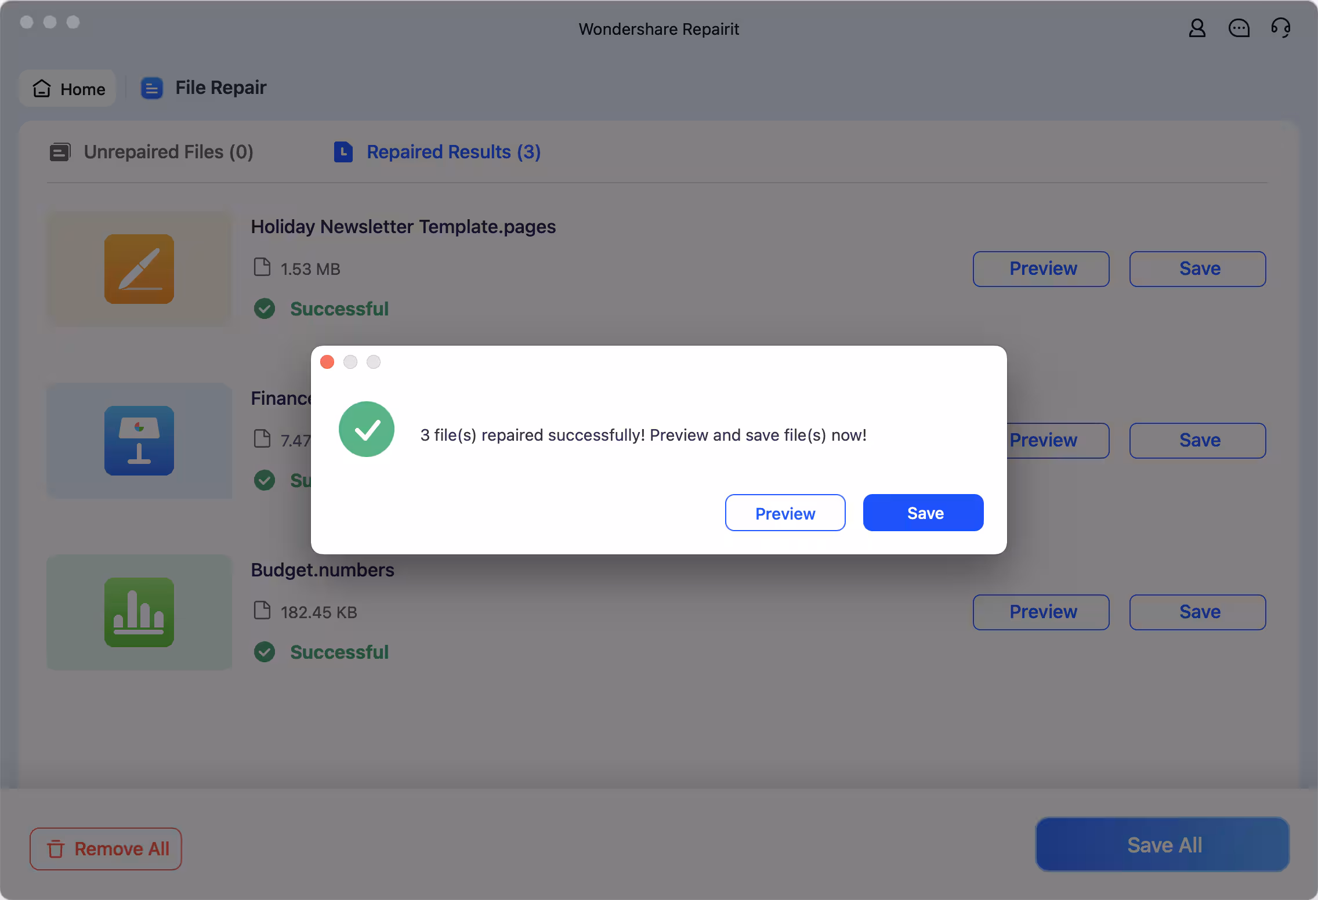Viewport: 1318px width, 900px height.
Task: Click Successful status of Holiday Newsletter
Action: pyautogui.click(x=339, y=309)
